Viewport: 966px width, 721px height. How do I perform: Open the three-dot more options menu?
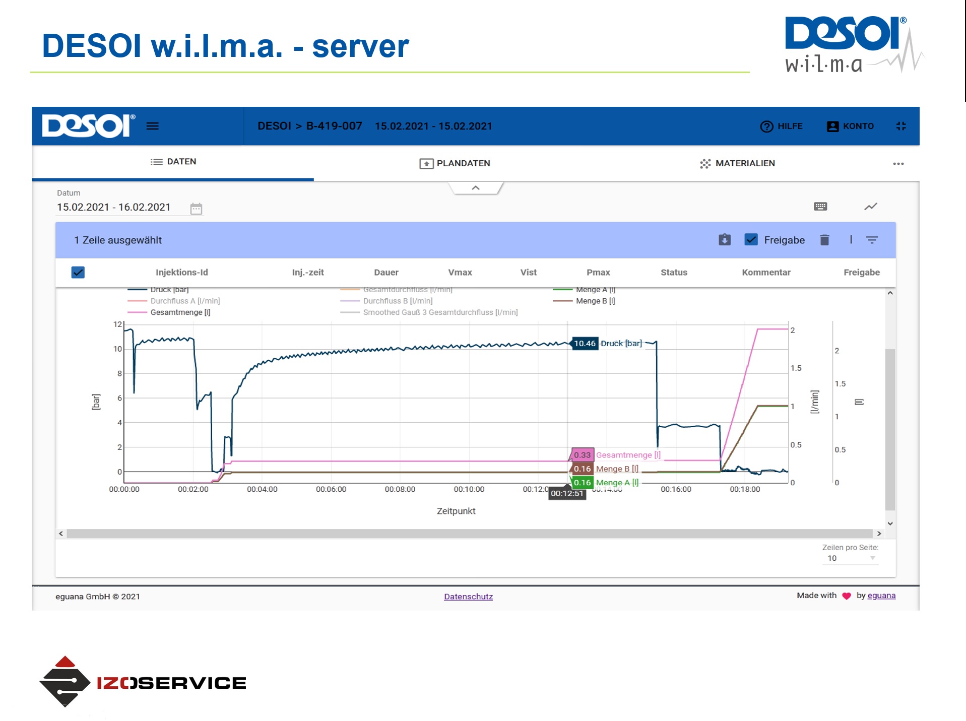click(x=898, y=164)
